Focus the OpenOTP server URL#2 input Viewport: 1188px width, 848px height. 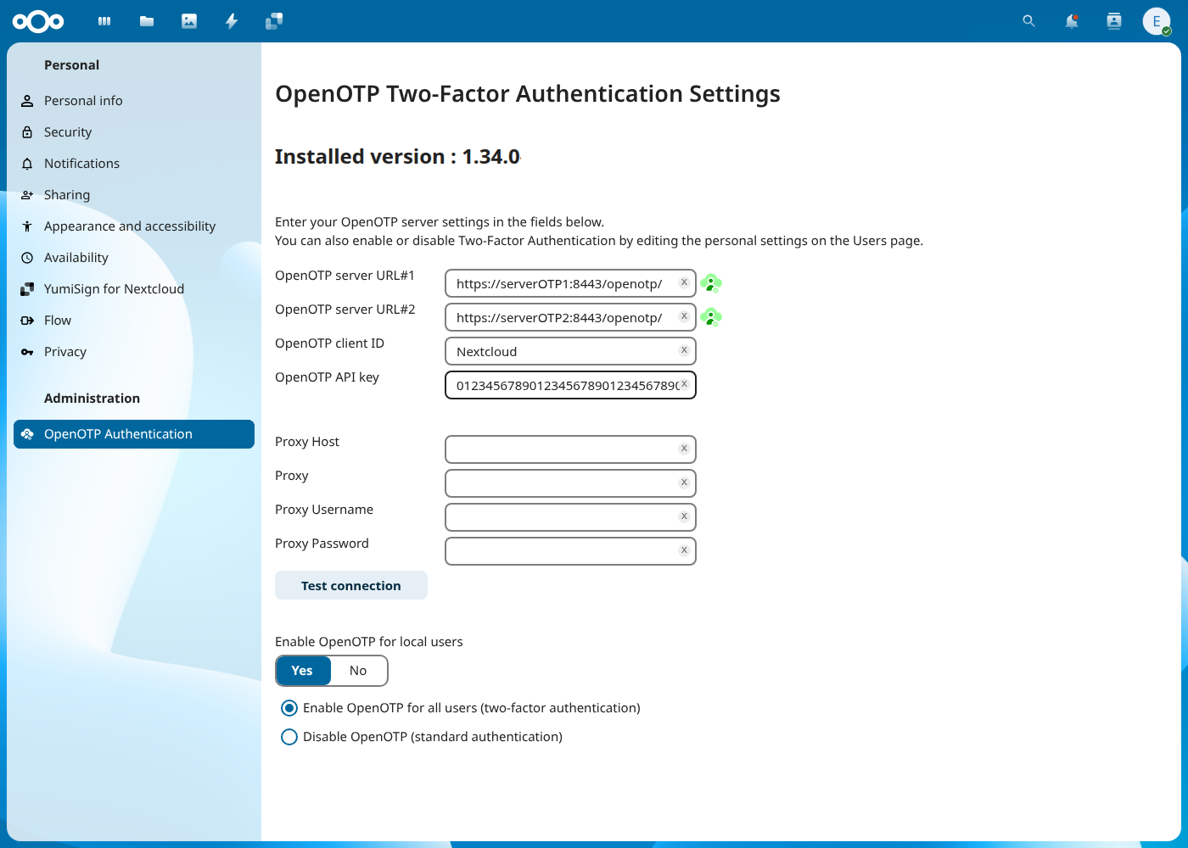click(x=570, y=317)
